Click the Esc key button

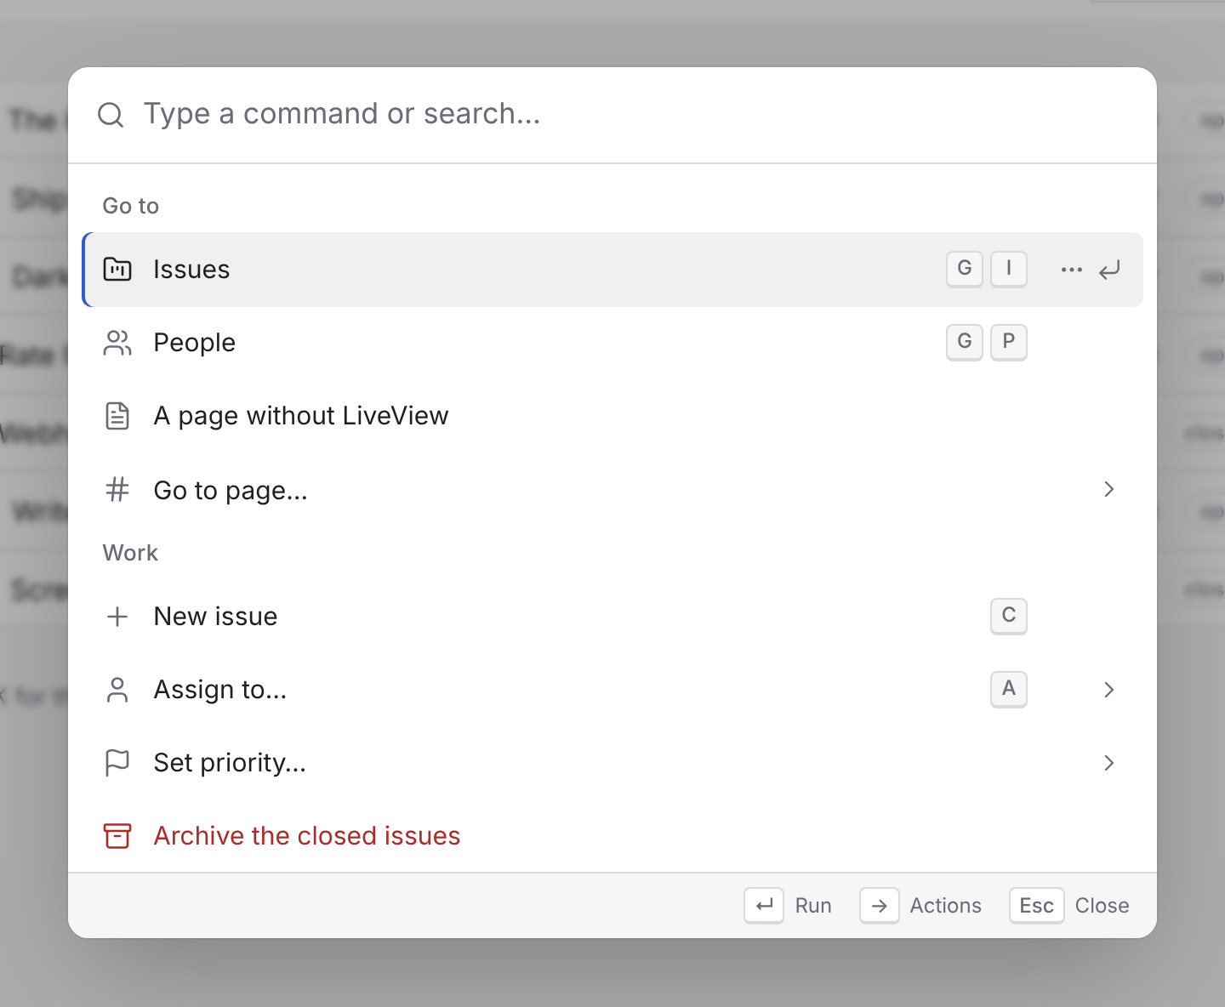click(1036, 906)
